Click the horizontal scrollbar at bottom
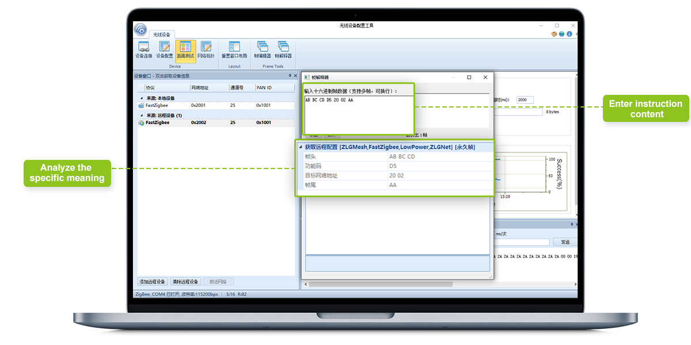691x345 pixels. tap(397, 283)
